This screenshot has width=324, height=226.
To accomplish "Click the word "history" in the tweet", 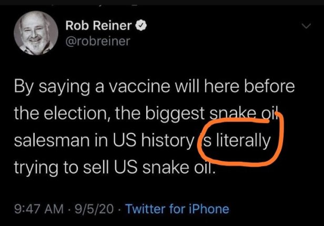I will [x=168, y=142].
